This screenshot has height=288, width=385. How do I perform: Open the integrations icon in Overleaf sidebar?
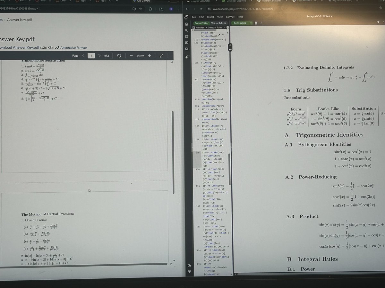tap(186, 36)
